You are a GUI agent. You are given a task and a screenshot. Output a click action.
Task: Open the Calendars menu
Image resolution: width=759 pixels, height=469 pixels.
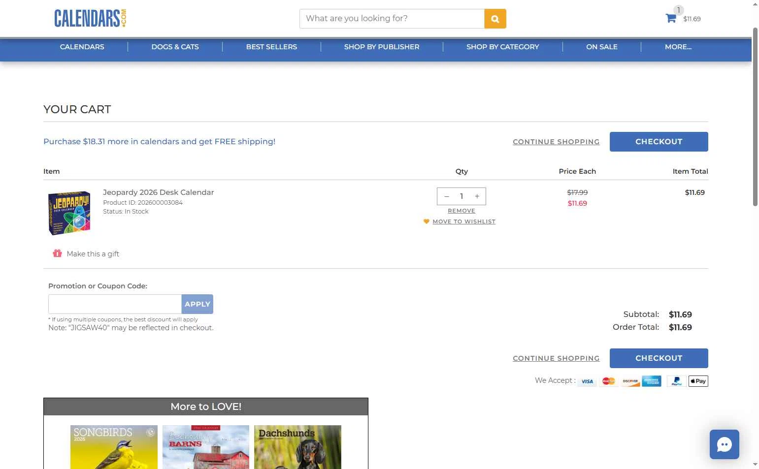tap(82, 47)
